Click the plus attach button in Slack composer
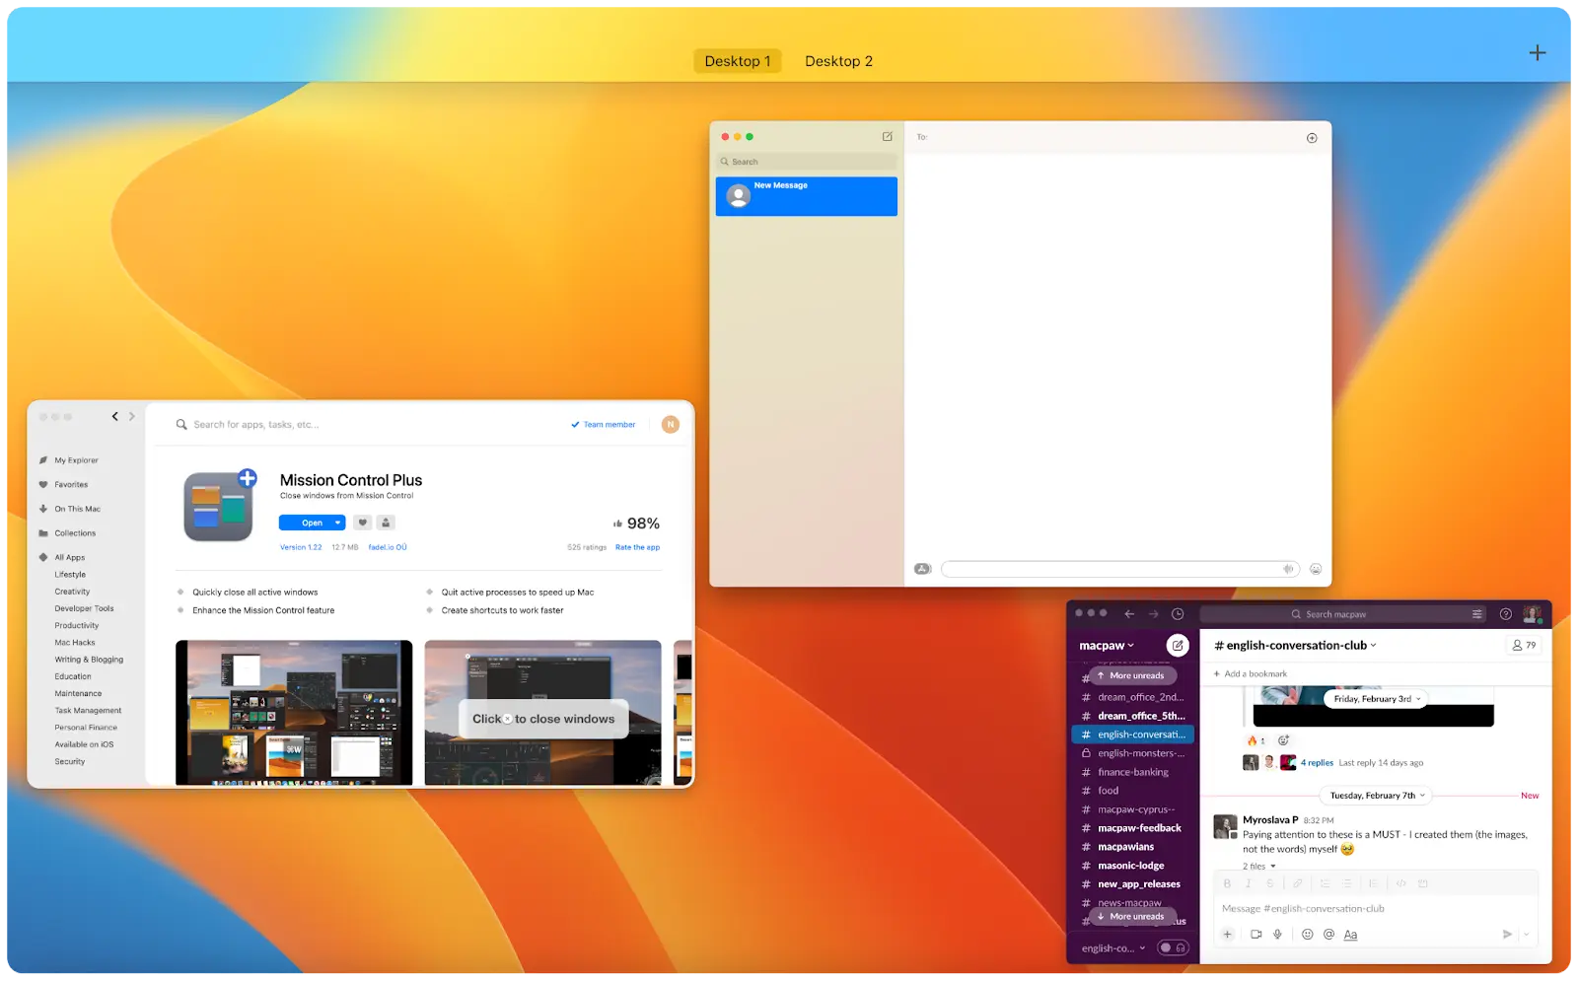1578x981 pixels. 1228,935
